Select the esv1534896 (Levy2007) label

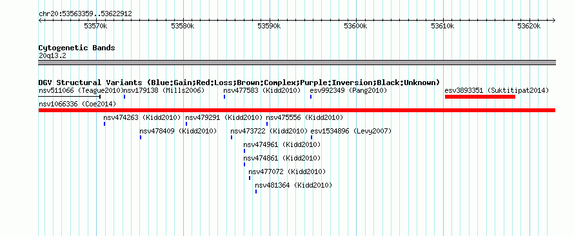point(351,131)
